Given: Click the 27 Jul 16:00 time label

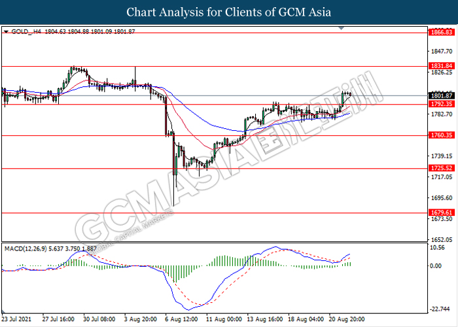Looking at the screenshot, I should [58, 319].
